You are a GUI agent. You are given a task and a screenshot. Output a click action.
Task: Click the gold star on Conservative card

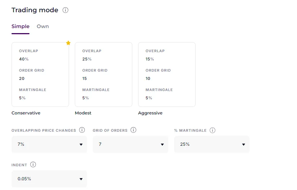(x=68, y=43)
